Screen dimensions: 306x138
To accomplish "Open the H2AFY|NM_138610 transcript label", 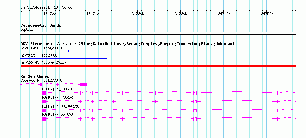I will [x=57, y=89].
